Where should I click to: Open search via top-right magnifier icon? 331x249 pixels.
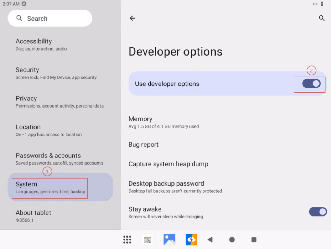[x=322, y=18]
